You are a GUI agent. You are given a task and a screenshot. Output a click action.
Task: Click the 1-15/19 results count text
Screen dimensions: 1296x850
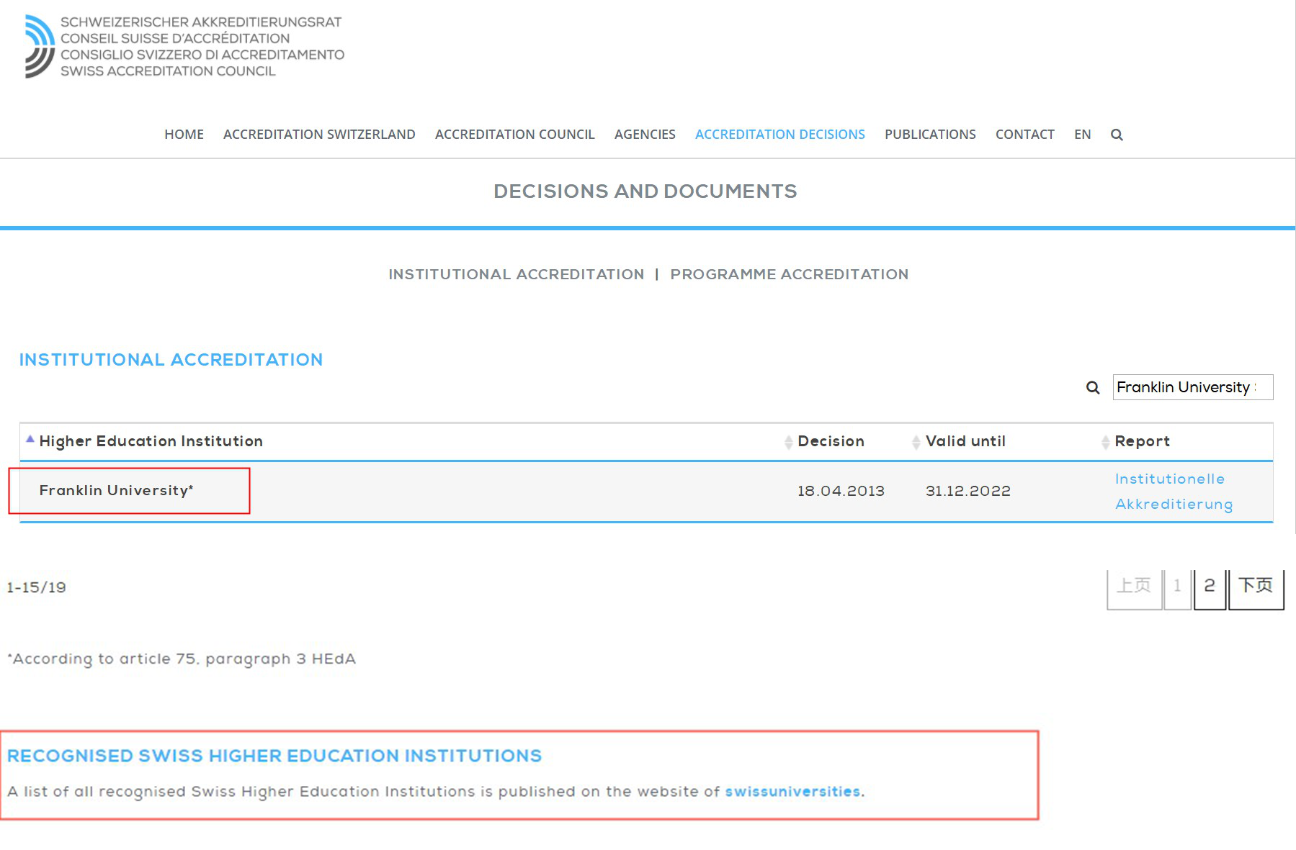tap(36, 587)
